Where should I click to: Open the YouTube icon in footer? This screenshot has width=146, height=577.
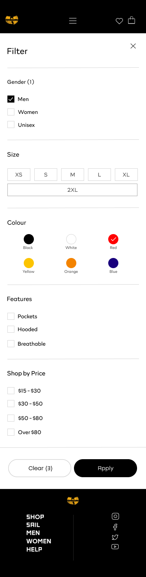click(x=115, y=546)
